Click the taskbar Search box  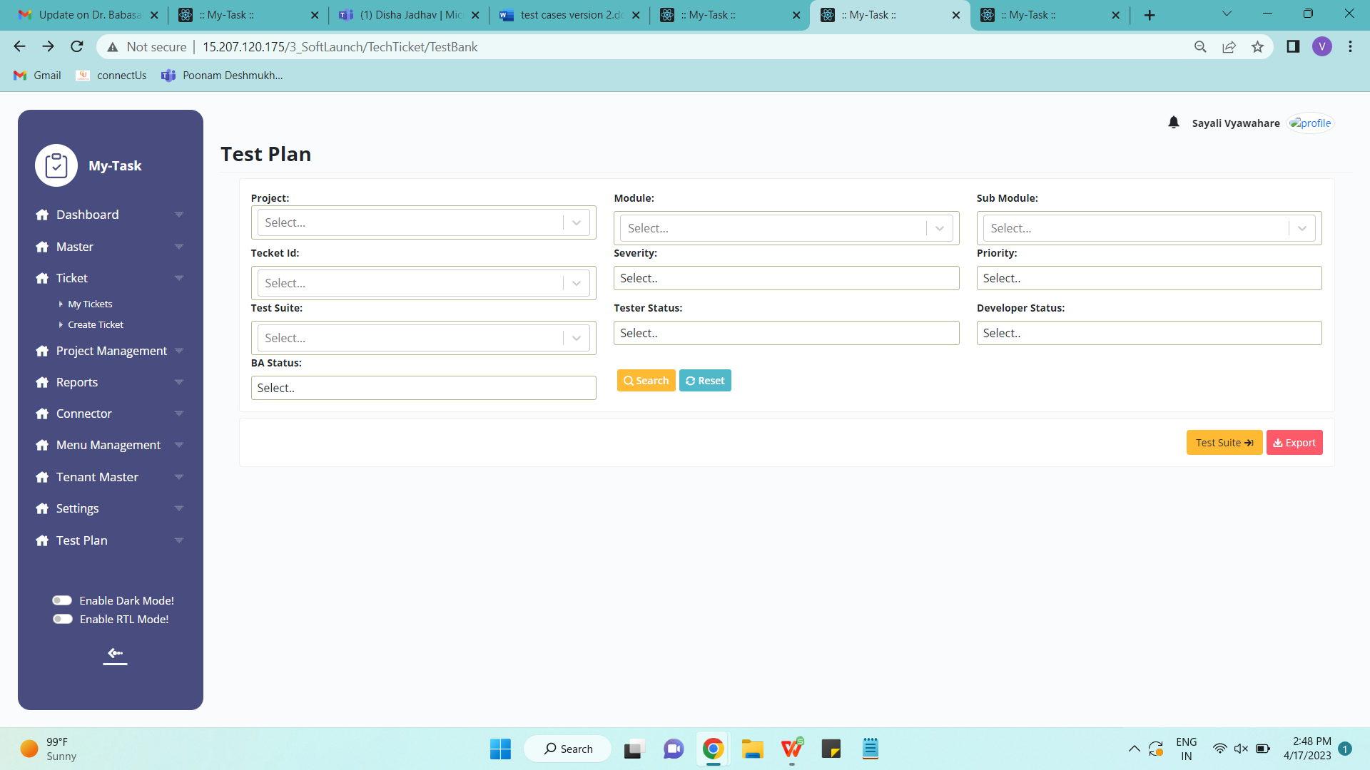(568, 749)
